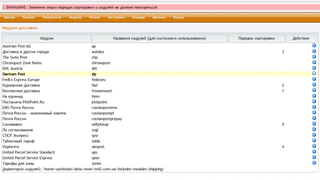Click info icon for selfpickup row
320x180 pixels.
point(314,124)
